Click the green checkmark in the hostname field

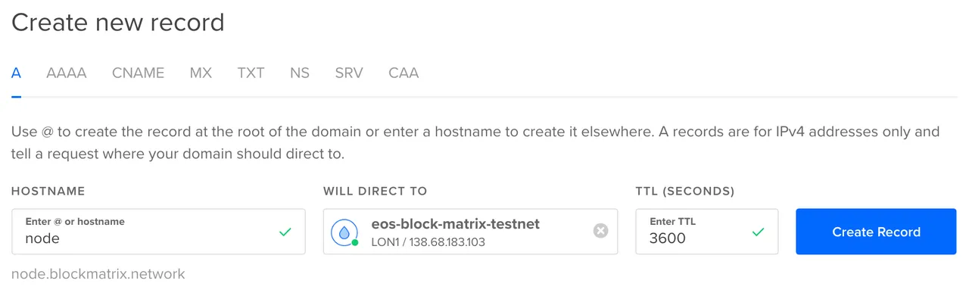click(285, 232)
